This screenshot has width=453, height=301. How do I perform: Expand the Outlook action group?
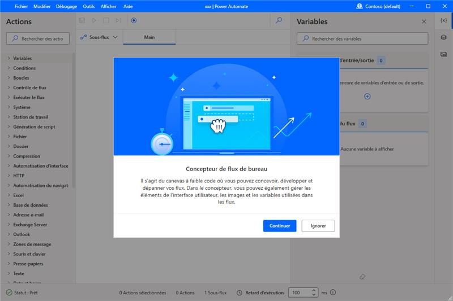[x=37, y=234]
